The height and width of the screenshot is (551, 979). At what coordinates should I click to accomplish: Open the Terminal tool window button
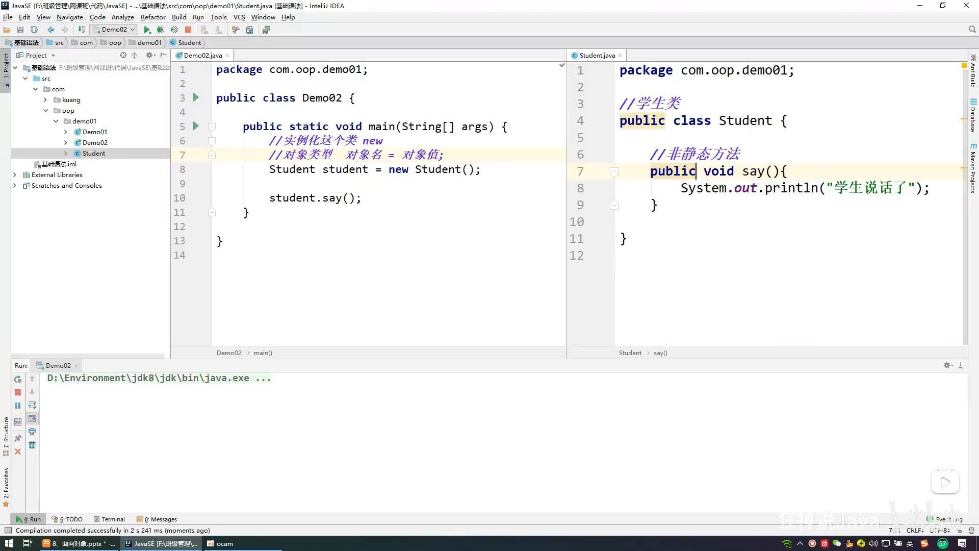click(109, 519)
